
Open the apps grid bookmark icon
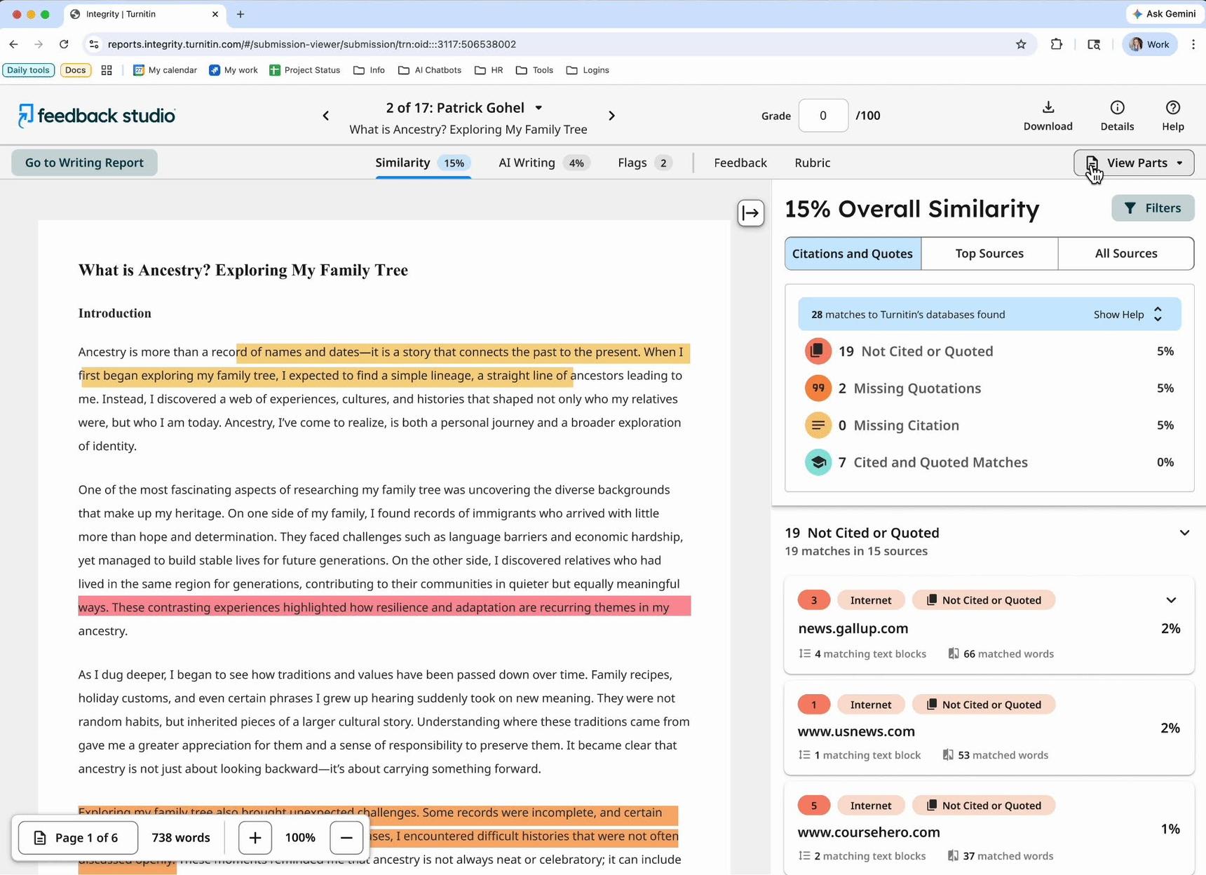pos(107,70)
